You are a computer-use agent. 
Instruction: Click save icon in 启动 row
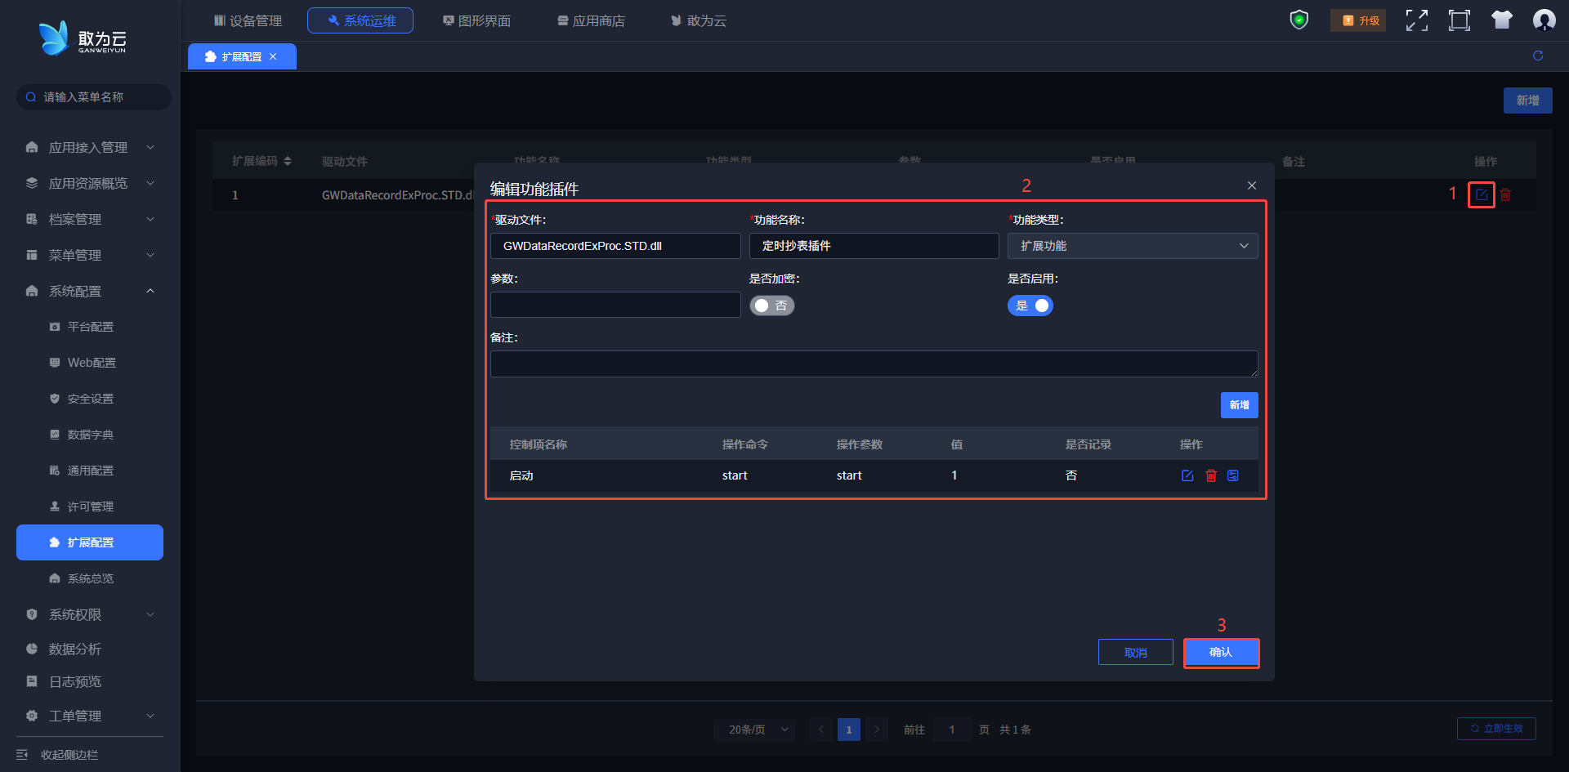1233,475
